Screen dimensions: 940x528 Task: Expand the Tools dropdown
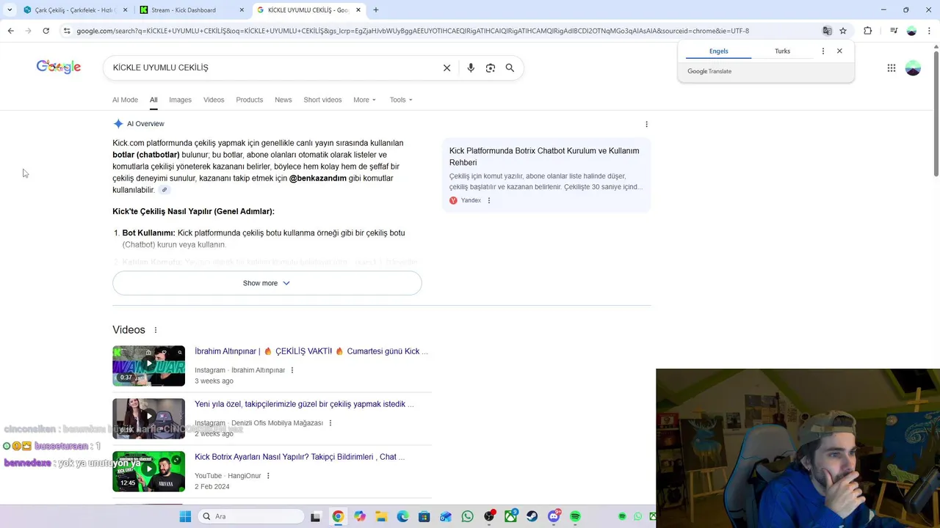[x=401, y=100]
